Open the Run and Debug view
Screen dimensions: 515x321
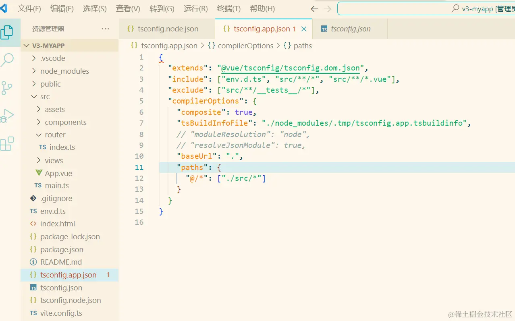click(7, 116)
